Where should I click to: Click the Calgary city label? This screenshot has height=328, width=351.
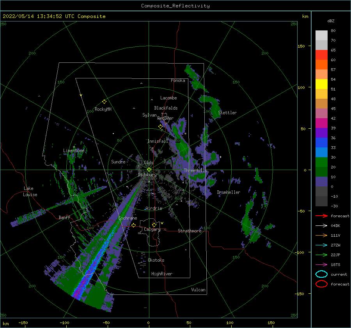(x=152, y=229)
